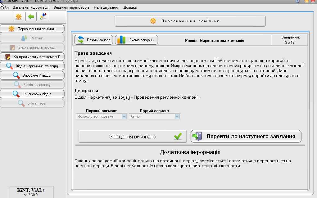Click the Молоко стерилізоване combo field

coord(101,116)
